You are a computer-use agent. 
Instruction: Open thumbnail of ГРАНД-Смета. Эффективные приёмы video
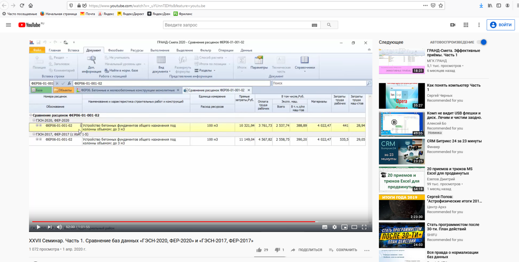(x=402, y=61)
